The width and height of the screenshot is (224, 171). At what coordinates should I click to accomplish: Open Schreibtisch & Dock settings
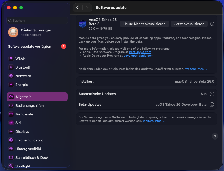32,157
